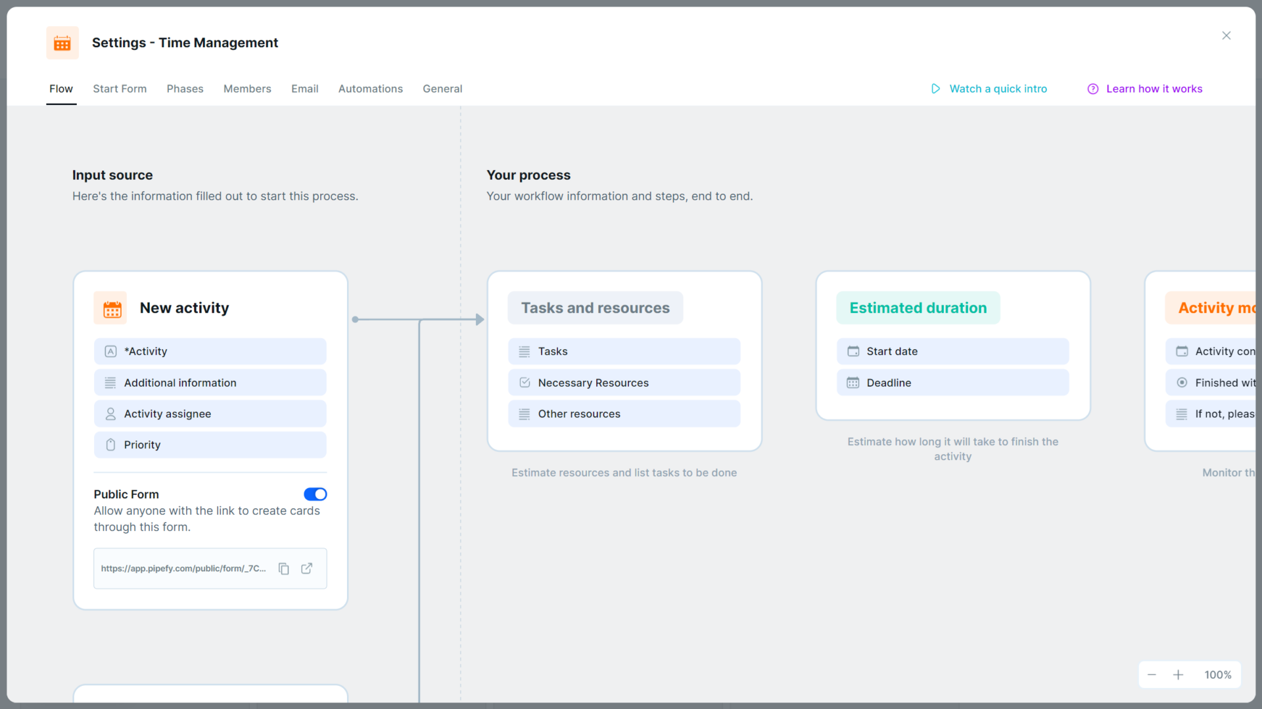This screenshot has width=1262, height=709.
Task: Open the Estimated duration phase header
Action: pyautogui.click(x=918, y=308)
